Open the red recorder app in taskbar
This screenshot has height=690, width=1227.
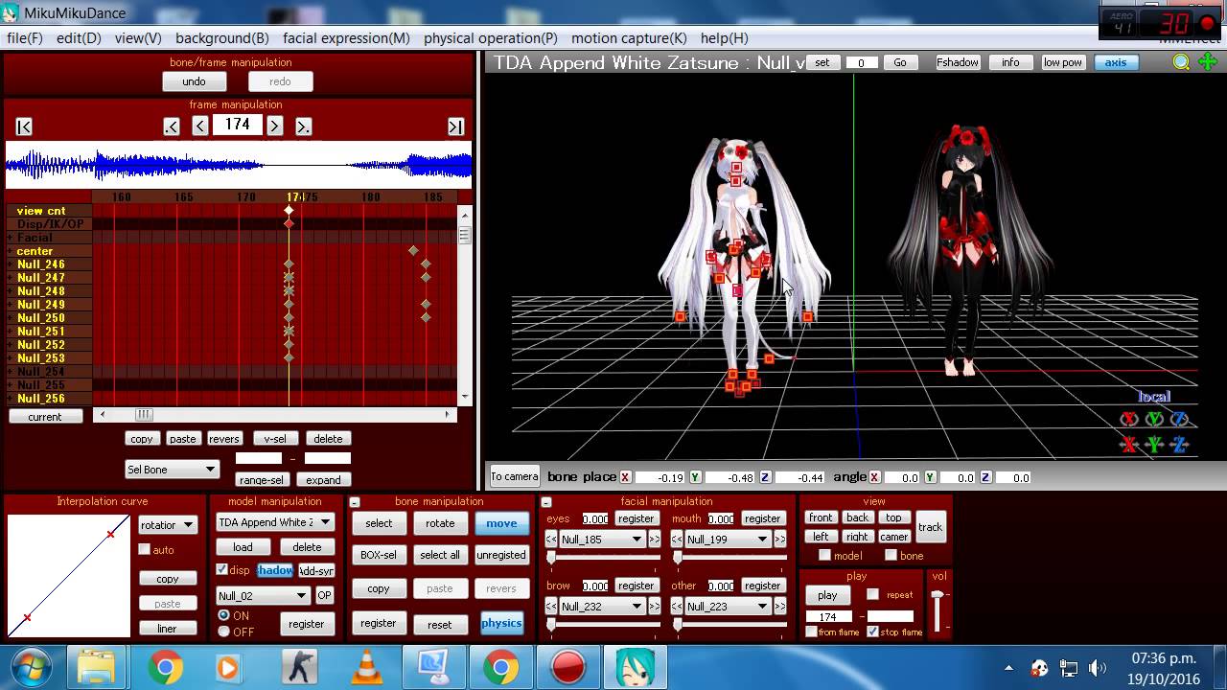coord(568,668)
